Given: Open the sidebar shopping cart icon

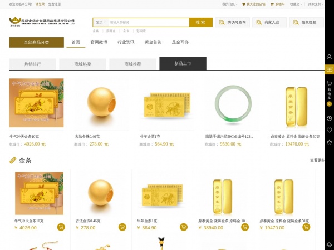Looking at the screenshot, I should pyautogui.click(x=329, y=83).
